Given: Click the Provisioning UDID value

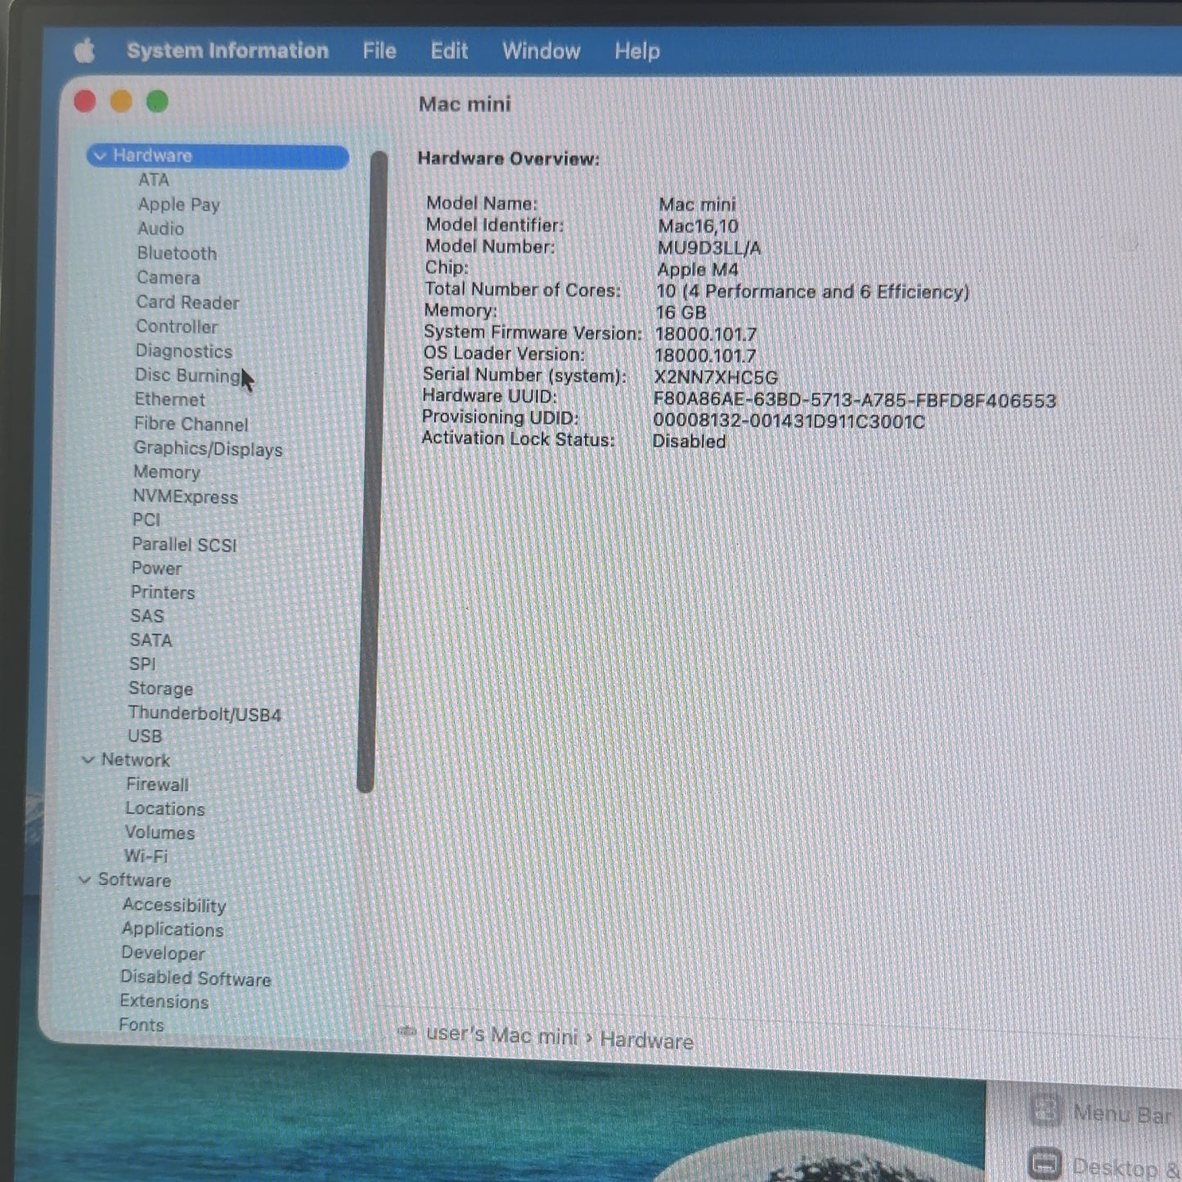Looking at the screenshot, I should (789, 421).
